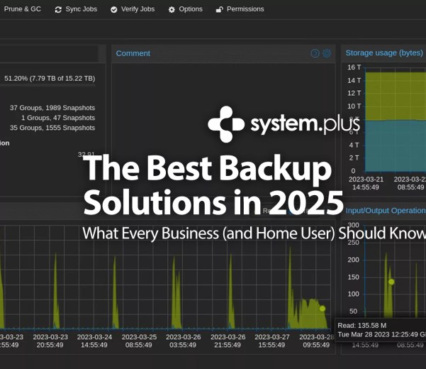Click the Sync Jobs refresh-arrows icon

(x=58, y=10)
